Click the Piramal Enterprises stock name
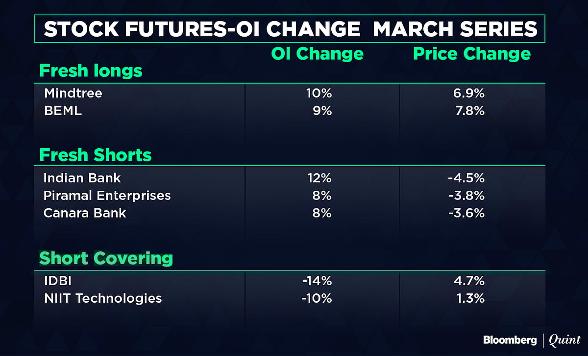Image resolution: width=588 pixels, height=356 pixels. click(x=107, y=195)
